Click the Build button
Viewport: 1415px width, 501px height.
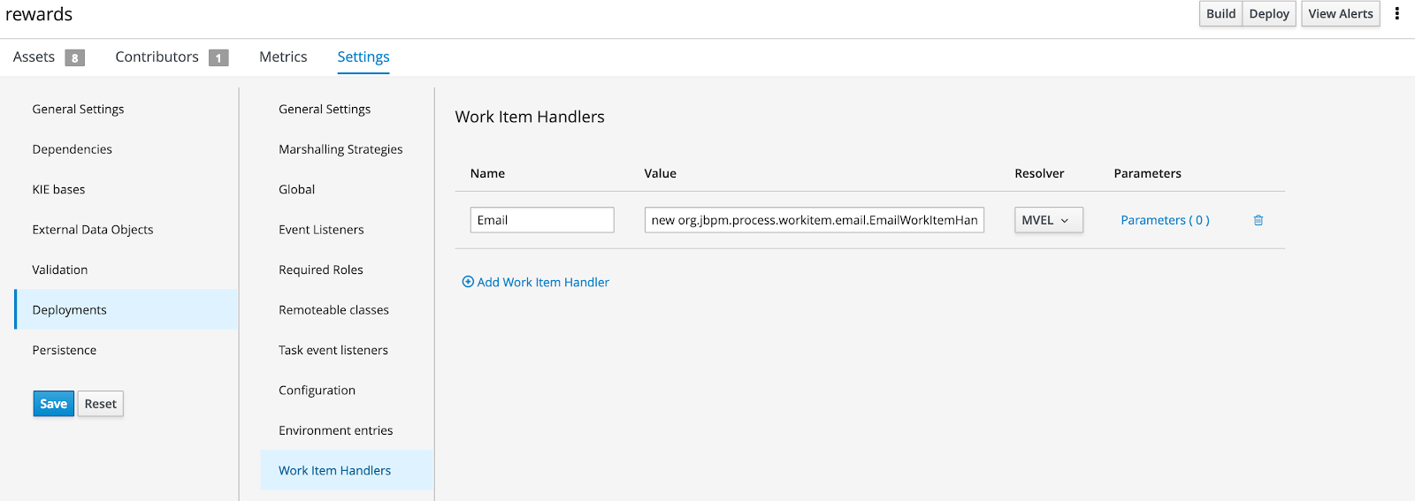tap(1220, 13)
